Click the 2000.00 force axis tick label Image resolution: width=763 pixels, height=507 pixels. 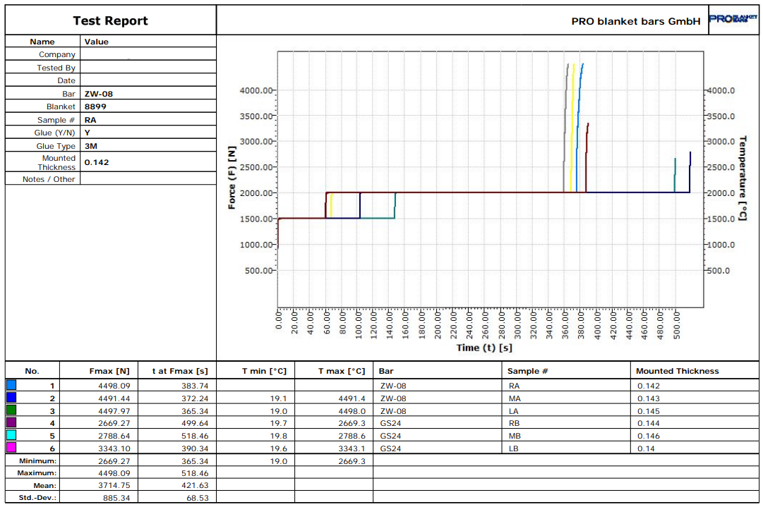(256, 193)
